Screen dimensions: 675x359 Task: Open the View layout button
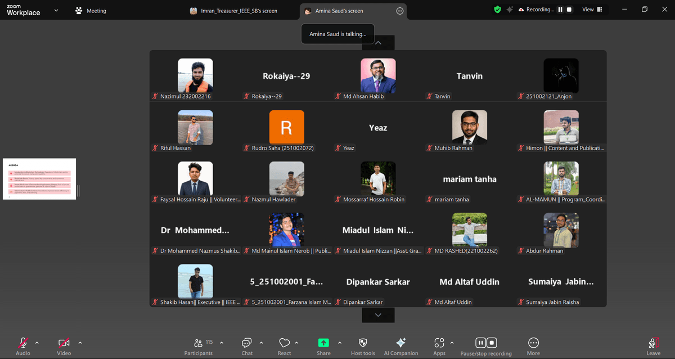tap(592, 10)
